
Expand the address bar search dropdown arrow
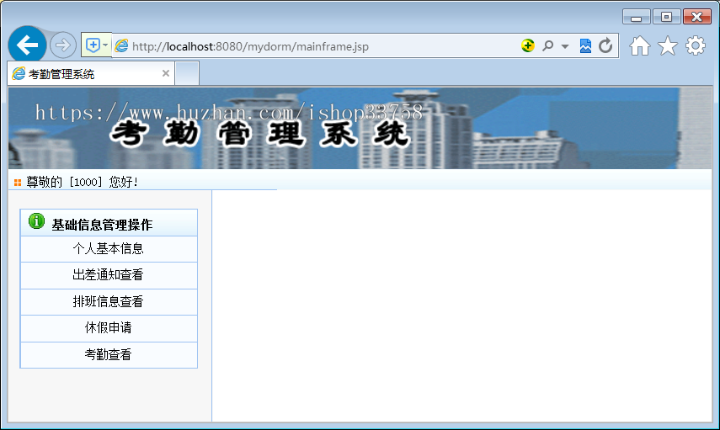tap(565, 46)
